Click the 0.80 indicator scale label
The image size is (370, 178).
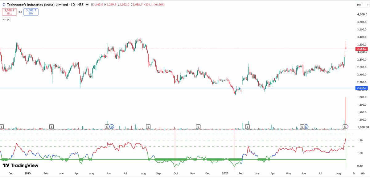point(360,166)
